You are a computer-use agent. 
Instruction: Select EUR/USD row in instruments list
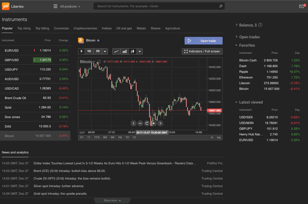coord(35,50)
